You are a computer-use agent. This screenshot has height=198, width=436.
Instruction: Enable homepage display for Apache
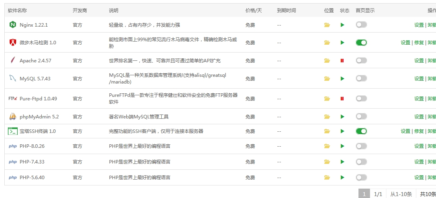tap(361, 60)
